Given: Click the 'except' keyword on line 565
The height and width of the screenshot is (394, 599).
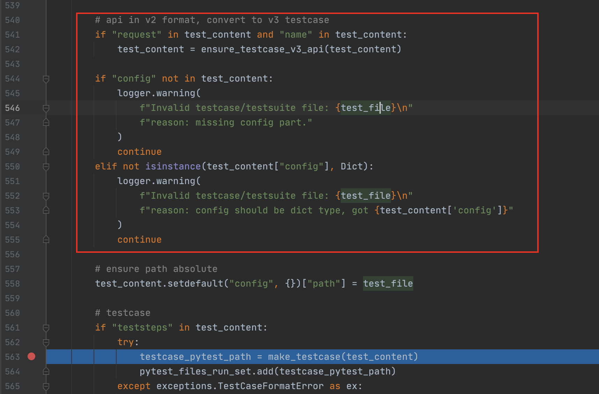Looking at the screenshot, I should coord(134,386).
